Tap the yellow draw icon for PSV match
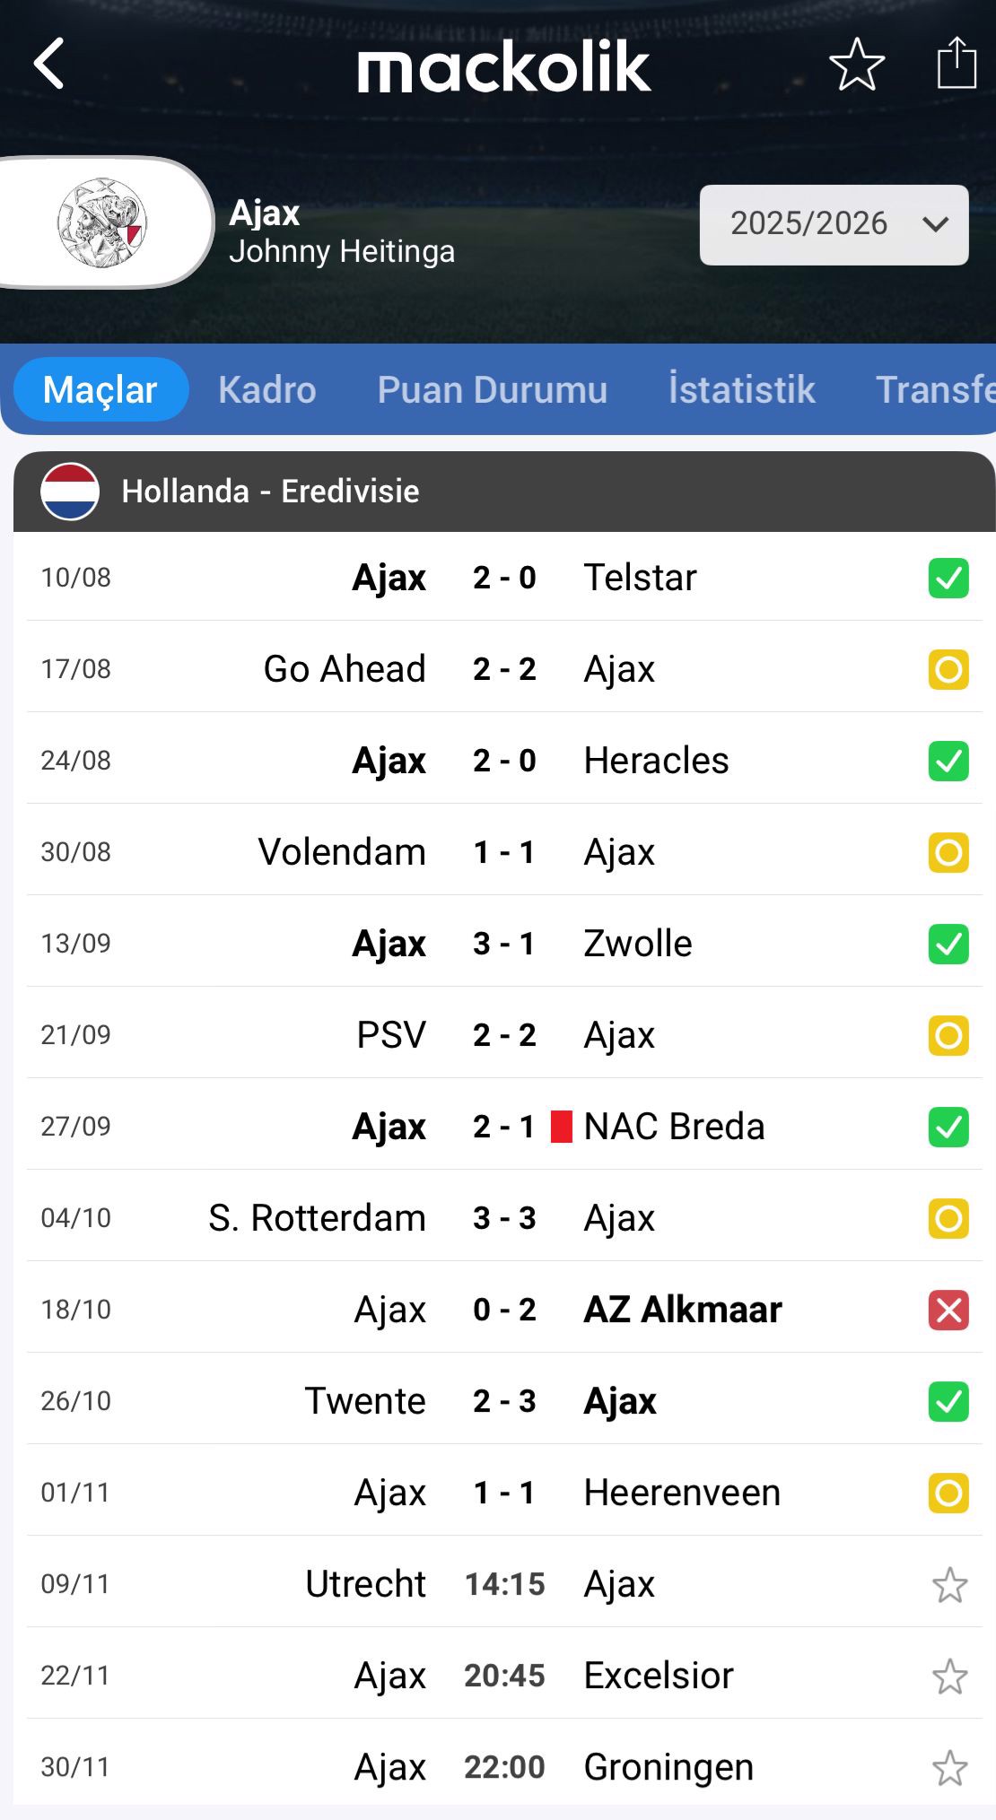The image size is (996, 1820). (948, 1035)
